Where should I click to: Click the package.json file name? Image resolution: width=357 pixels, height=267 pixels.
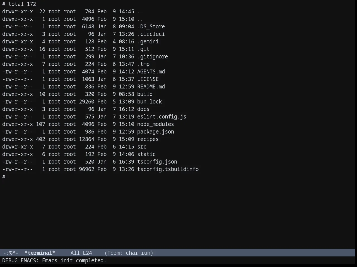(x=156, y=132)
